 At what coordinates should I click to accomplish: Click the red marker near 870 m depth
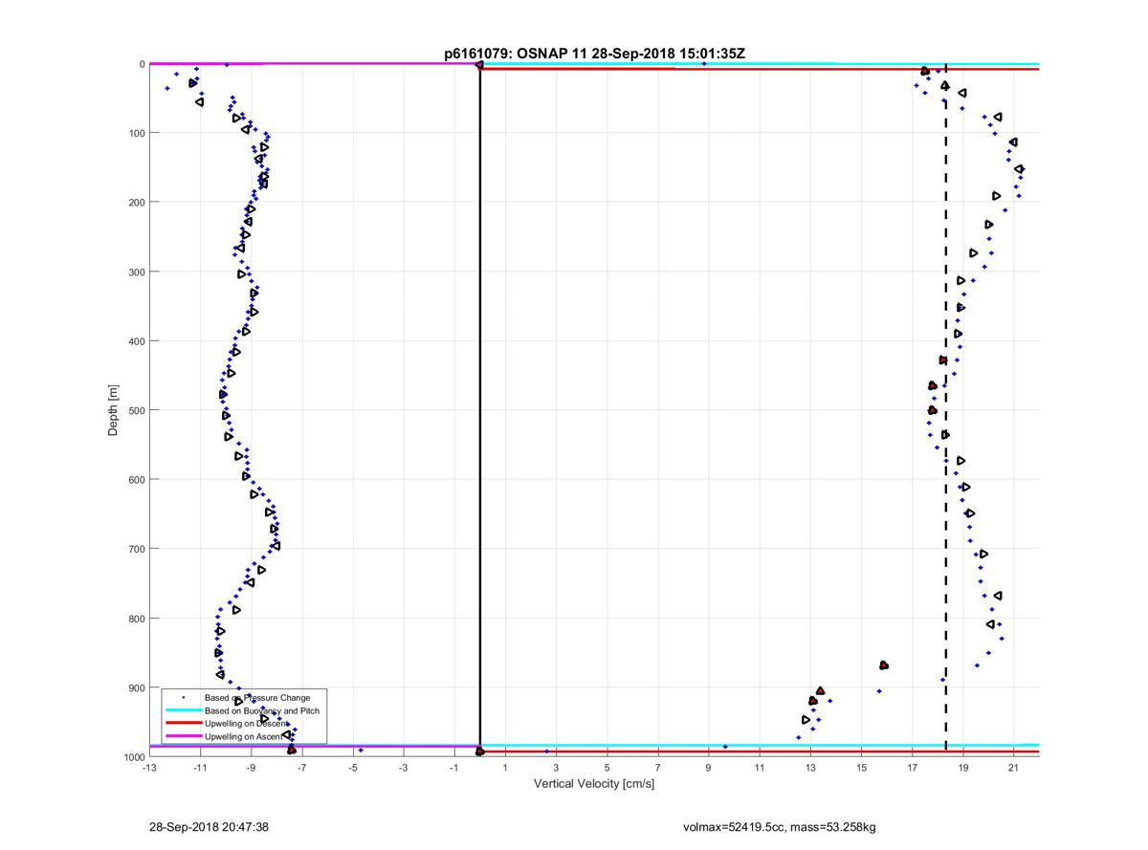pyautogui.click(x=883, y=665)
